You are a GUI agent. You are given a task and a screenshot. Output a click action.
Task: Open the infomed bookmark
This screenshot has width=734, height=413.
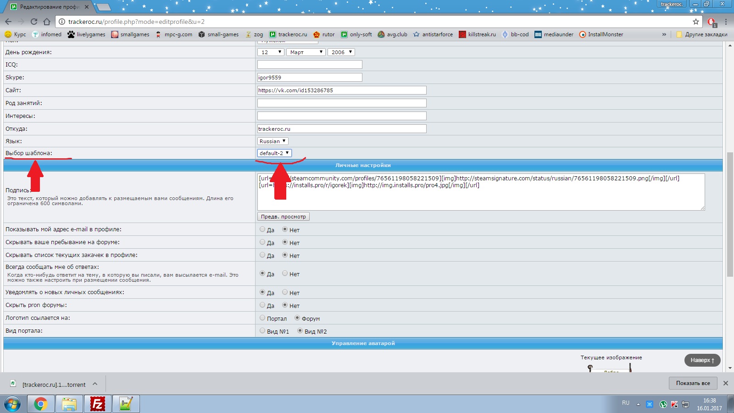(x=46, y=34)
